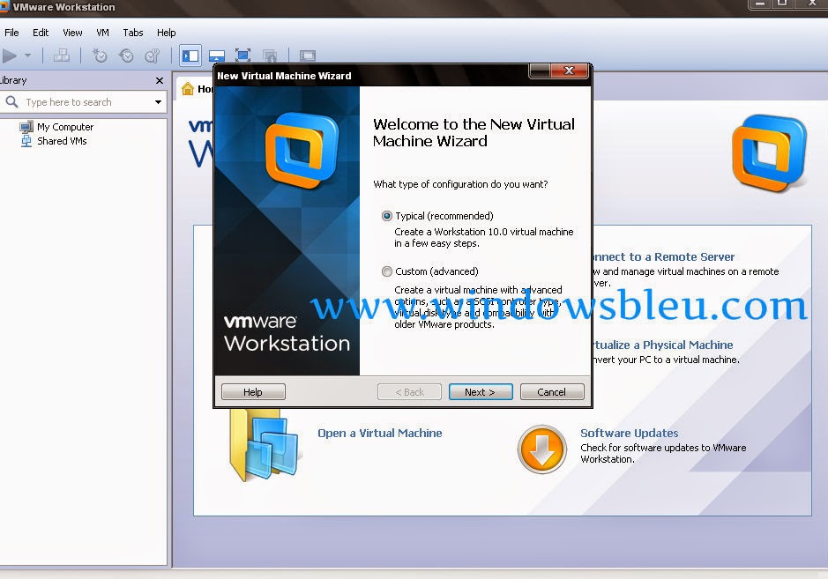The width and height of the screenshot is (828, 579).
Task: Open the snapshot manager toolbar icon
Action: click(x=152, y=55)
